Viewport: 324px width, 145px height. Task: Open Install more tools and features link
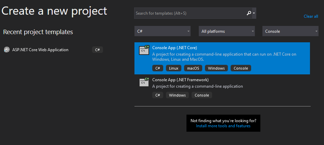click(223, 126)
